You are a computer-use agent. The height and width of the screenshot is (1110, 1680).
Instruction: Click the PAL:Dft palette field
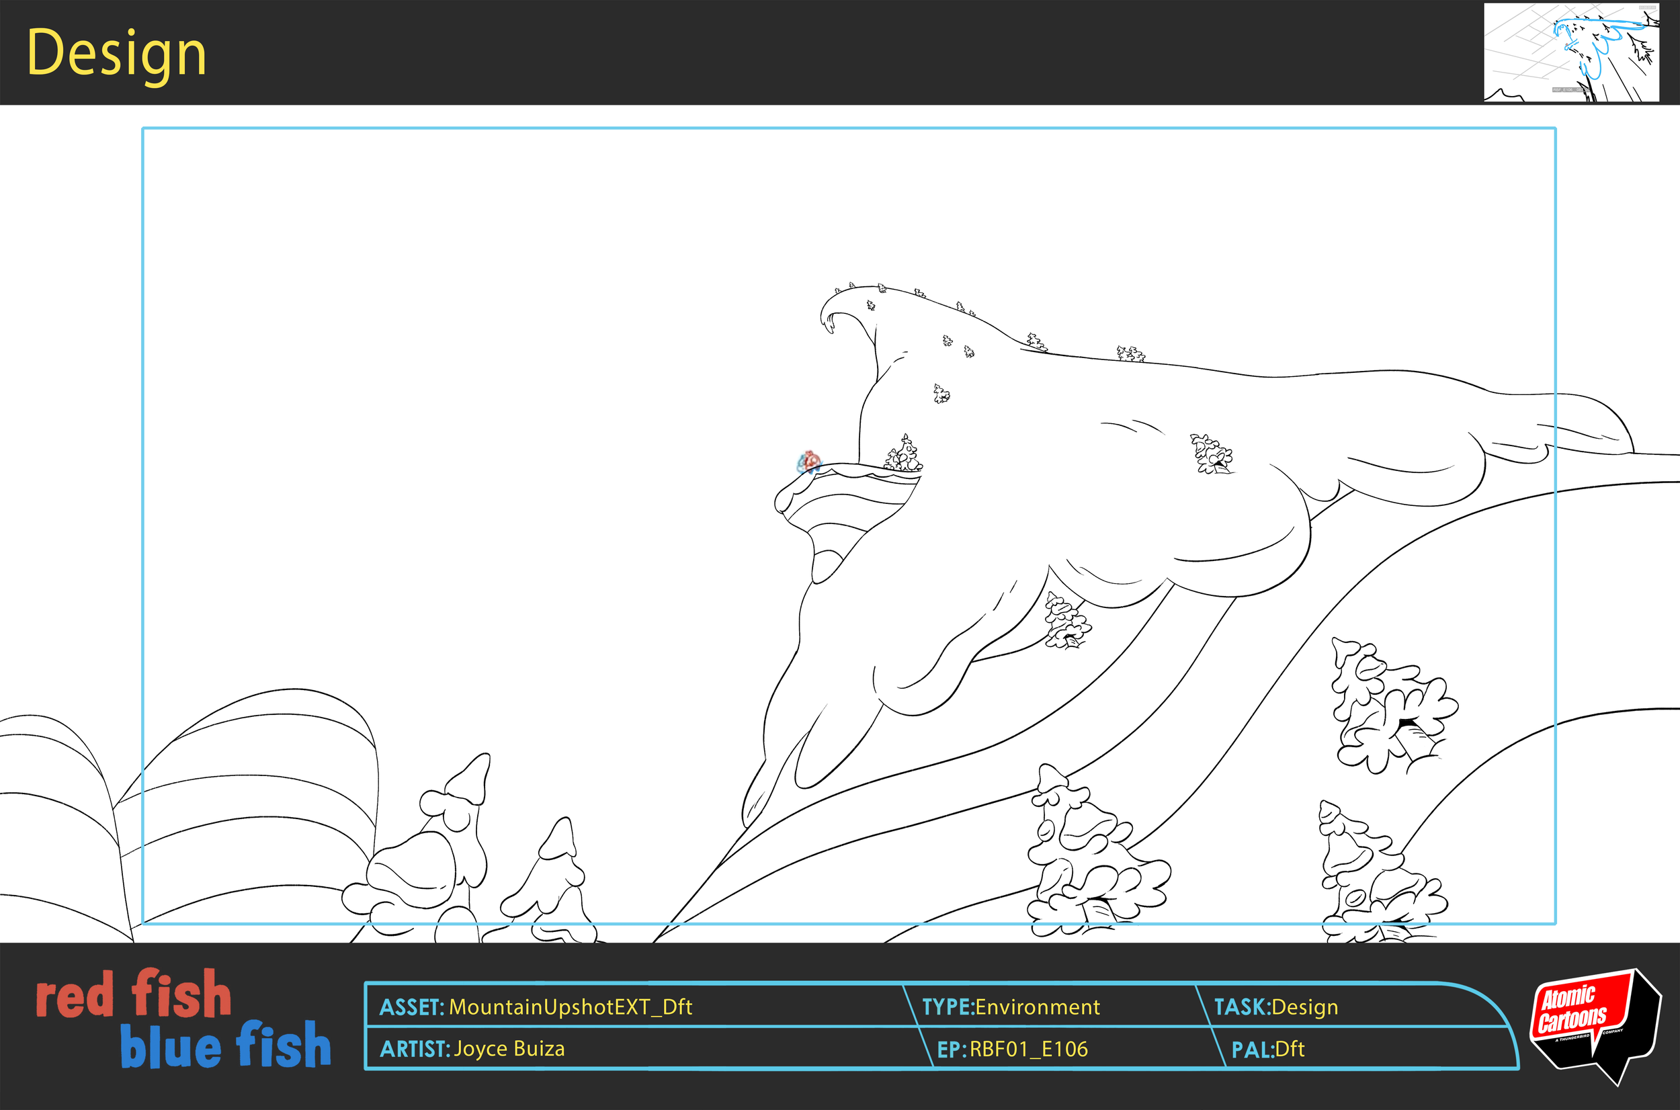1267,1051
